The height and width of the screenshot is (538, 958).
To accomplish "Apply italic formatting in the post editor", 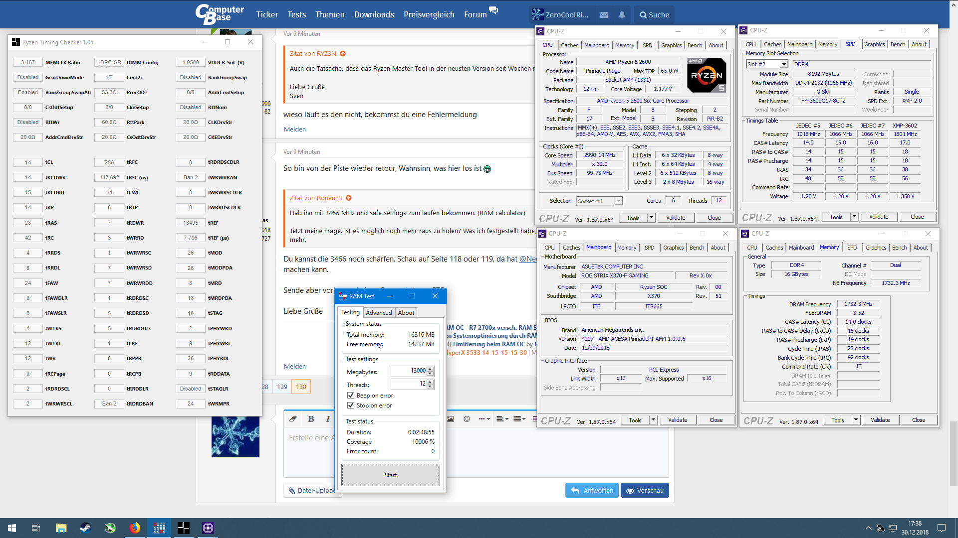I will pyautogui.click(x=327, y=419).
